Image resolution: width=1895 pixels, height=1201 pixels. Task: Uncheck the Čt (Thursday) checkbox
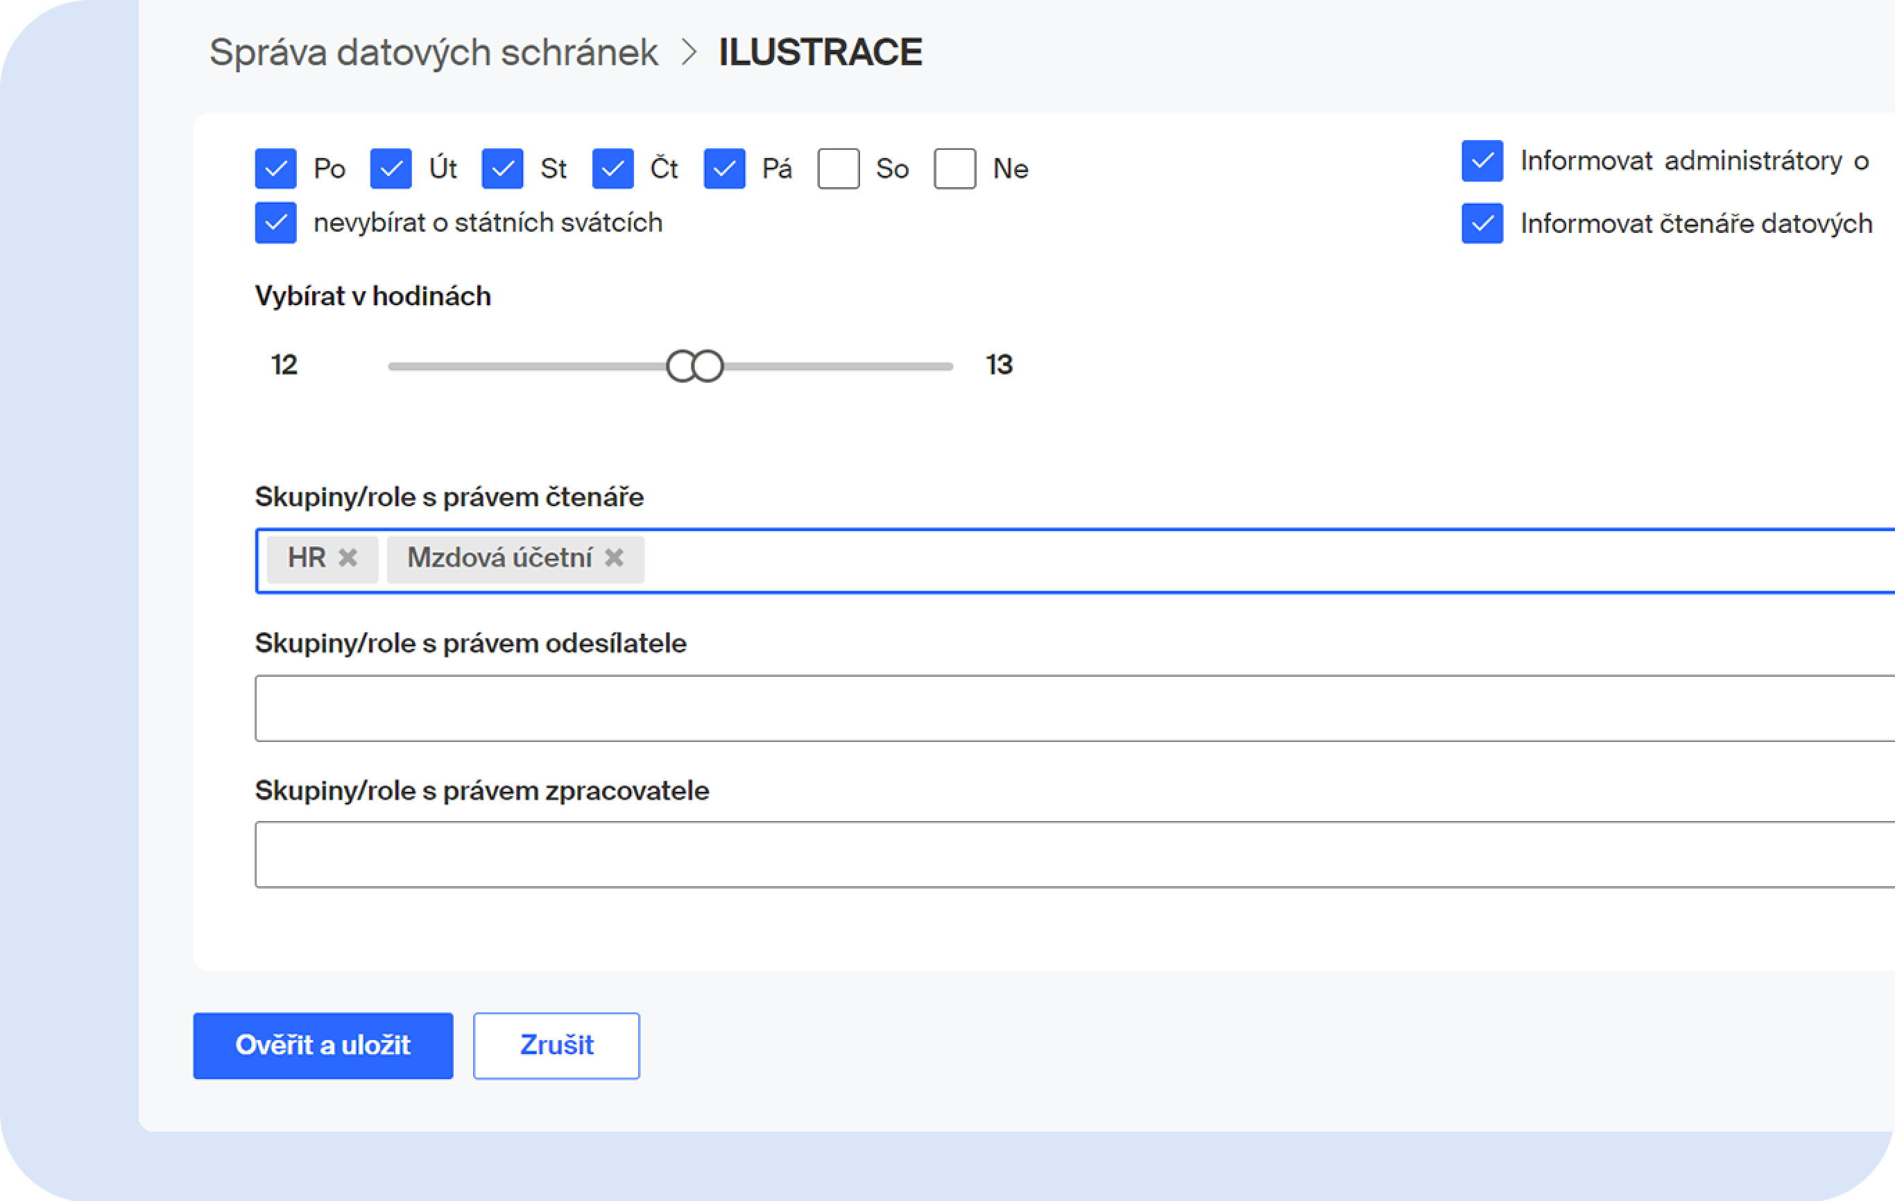tap(613, 169)
